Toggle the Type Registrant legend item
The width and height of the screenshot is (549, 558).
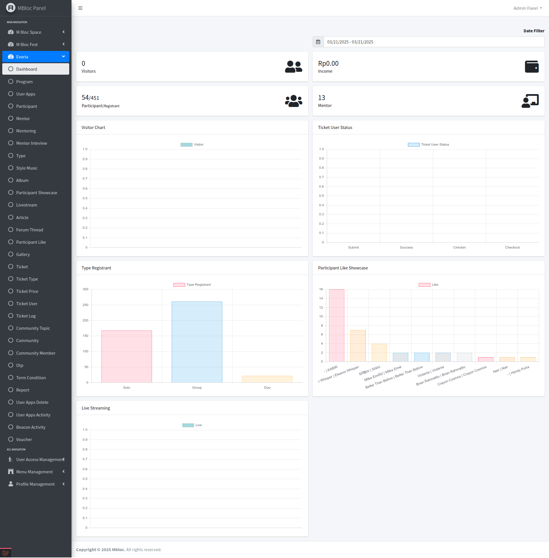point(192,285)
